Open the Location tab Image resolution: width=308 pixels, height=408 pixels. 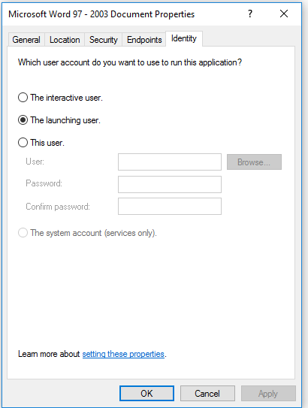(x=65, y=40)
